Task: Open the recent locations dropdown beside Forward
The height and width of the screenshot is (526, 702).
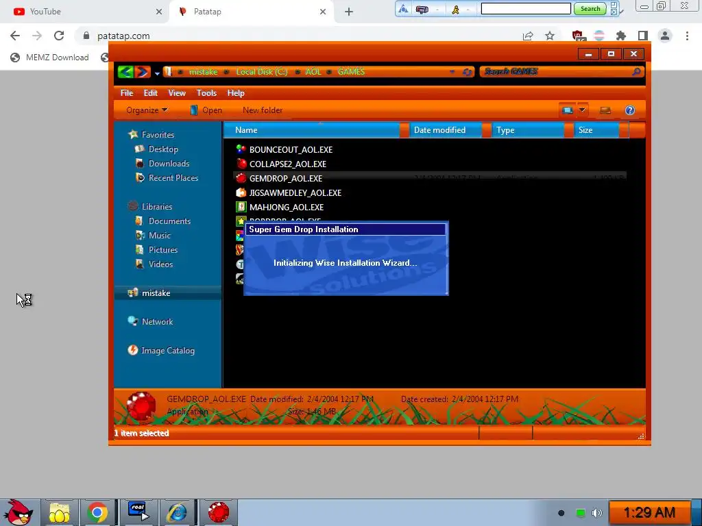Action: pyautogui.click(x=157, y=73)
